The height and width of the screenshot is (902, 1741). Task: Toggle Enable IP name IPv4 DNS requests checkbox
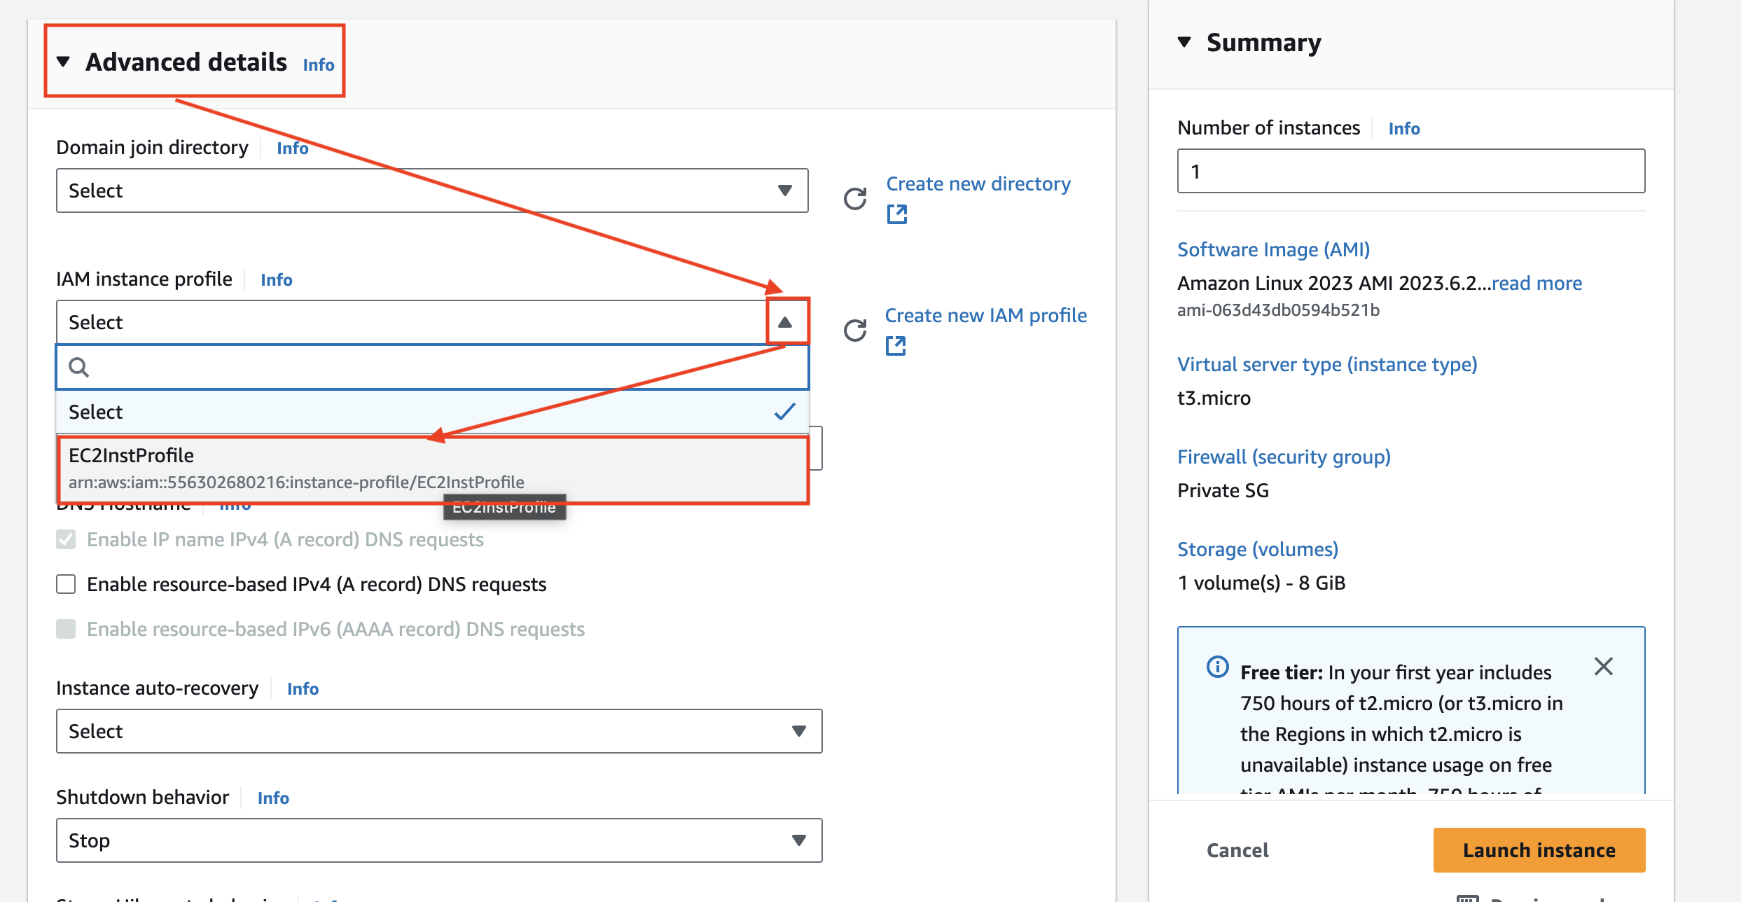click(66, 539)
